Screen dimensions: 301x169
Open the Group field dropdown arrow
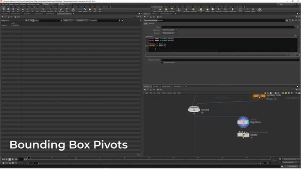pyautogui.click(x=295, y=27)
